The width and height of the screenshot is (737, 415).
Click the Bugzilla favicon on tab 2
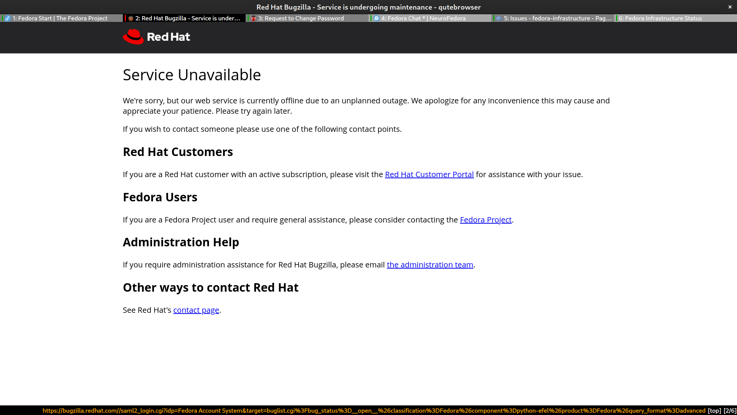pos(131,18)
